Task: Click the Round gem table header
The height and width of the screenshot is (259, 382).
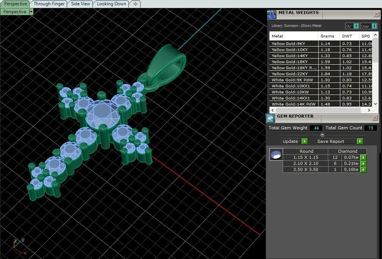Action: pyautogui.click(x=306, y=151)
